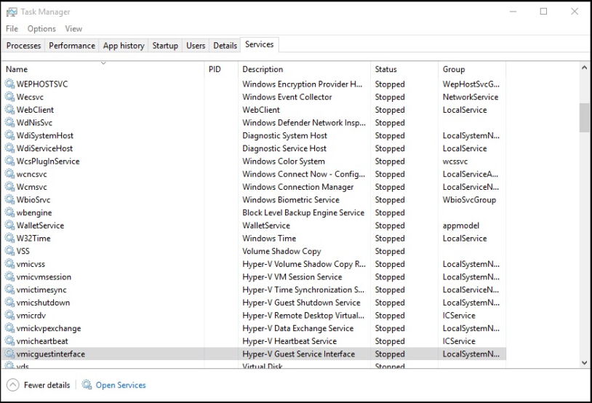Click the Task Manager title bar icon

(11, 12)
